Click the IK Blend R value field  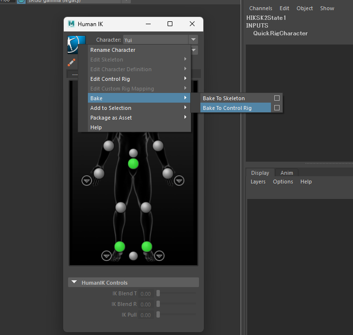(x=146, y=305)
